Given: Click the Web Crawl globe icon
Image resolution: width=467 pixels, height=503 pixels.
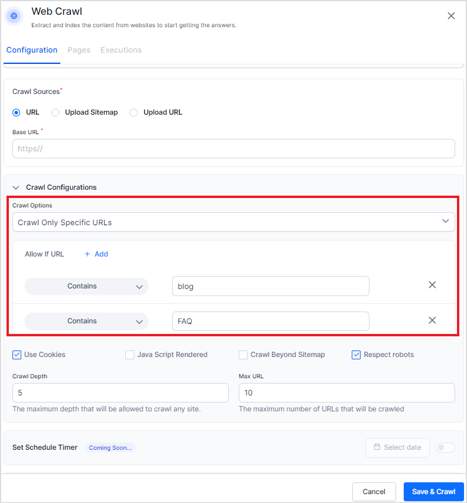Looking at the screenshot, I should tap(14, 17).
